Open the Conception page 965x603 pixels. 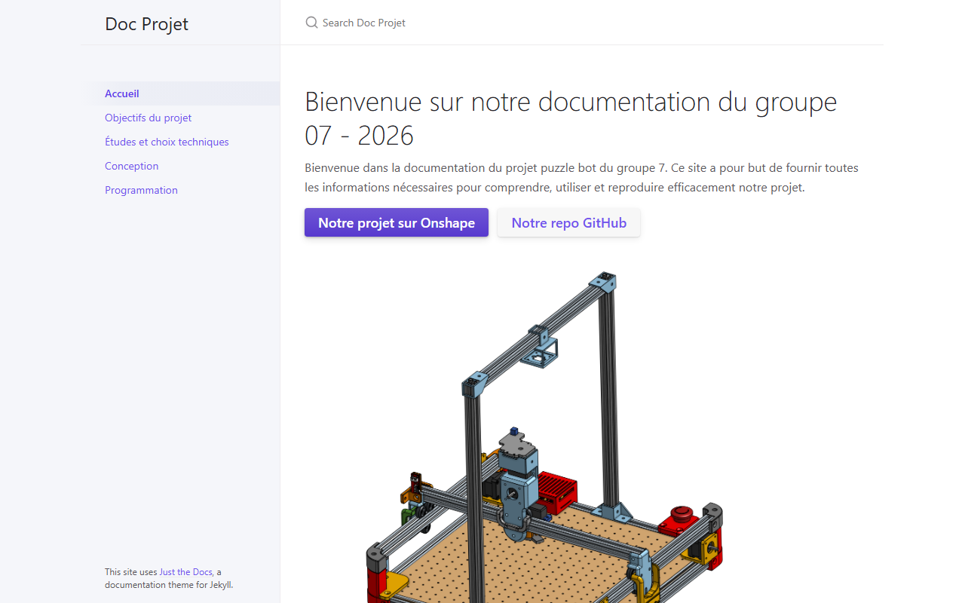coord(180,166)
